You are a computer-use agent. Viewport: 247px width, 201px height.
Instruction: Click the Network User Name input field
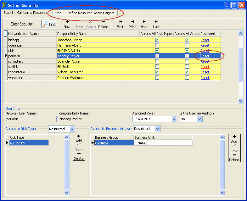click(31, 119)
